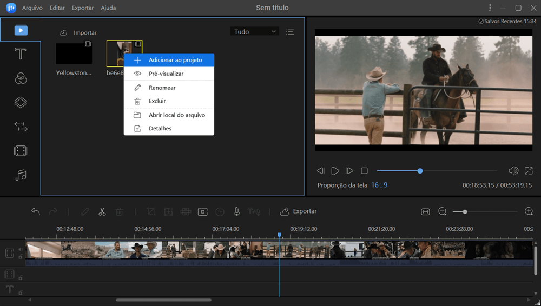Screen dimensions: 541x306
Task: Open the Arquivo menu
Action: pyautogui.click(x=32, y=8)
